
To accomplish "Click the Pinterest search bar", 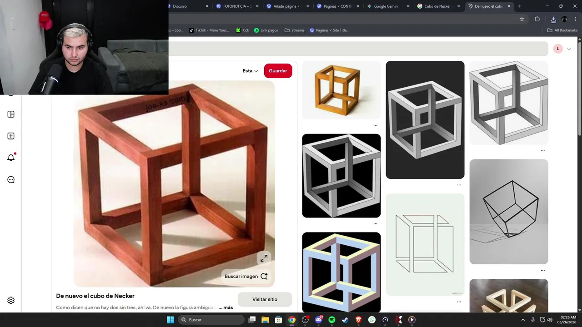I will [x=358, y=49].
